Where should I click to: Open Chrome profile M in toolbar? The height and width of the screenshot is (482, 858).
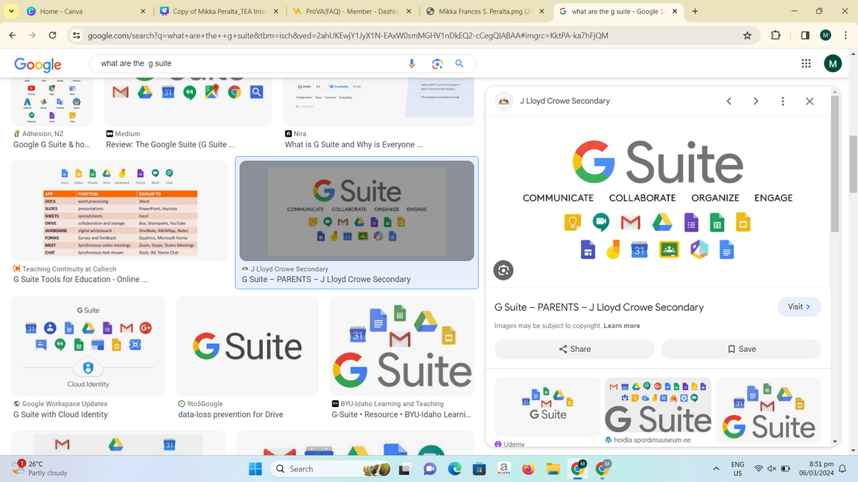825,36
